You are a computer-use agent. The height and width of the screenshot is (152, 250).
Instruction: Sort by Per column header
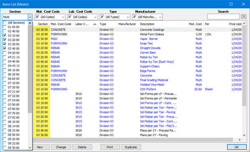coord(215,24)
